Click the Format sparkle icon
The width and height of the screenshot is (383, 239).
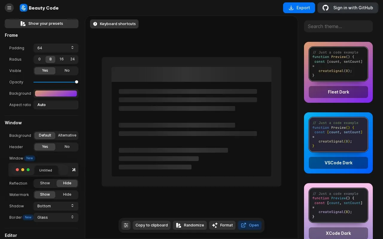[215, 225]
